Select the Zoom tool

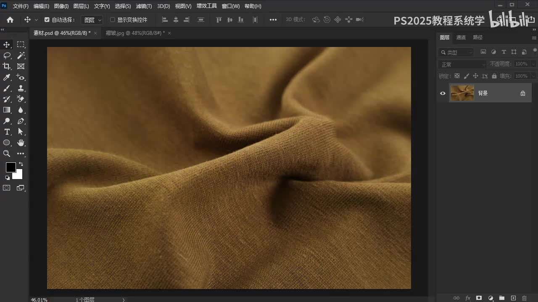(x=7, y=154)
